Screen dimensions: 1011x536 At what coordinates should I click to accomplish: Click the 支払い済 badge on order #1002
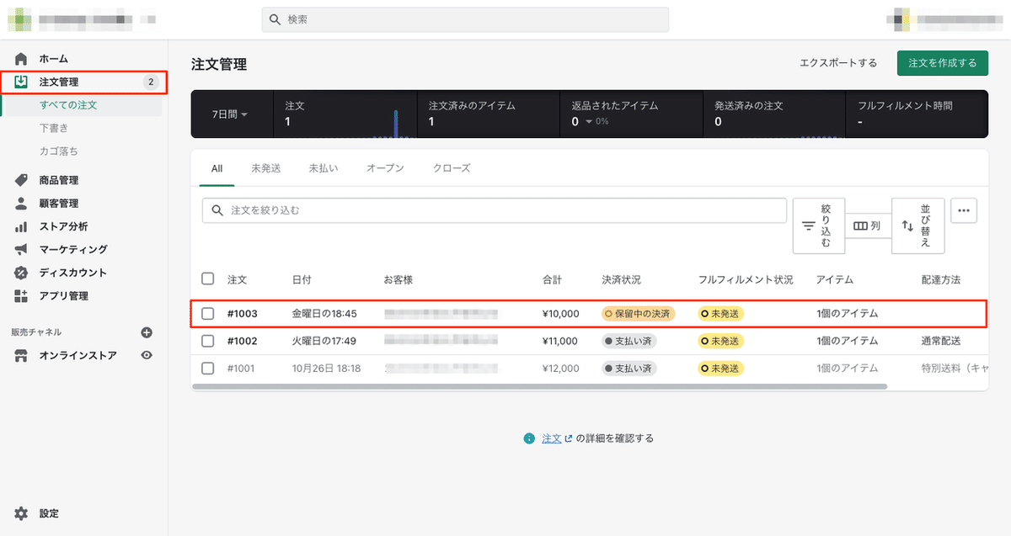pos(629,341)
